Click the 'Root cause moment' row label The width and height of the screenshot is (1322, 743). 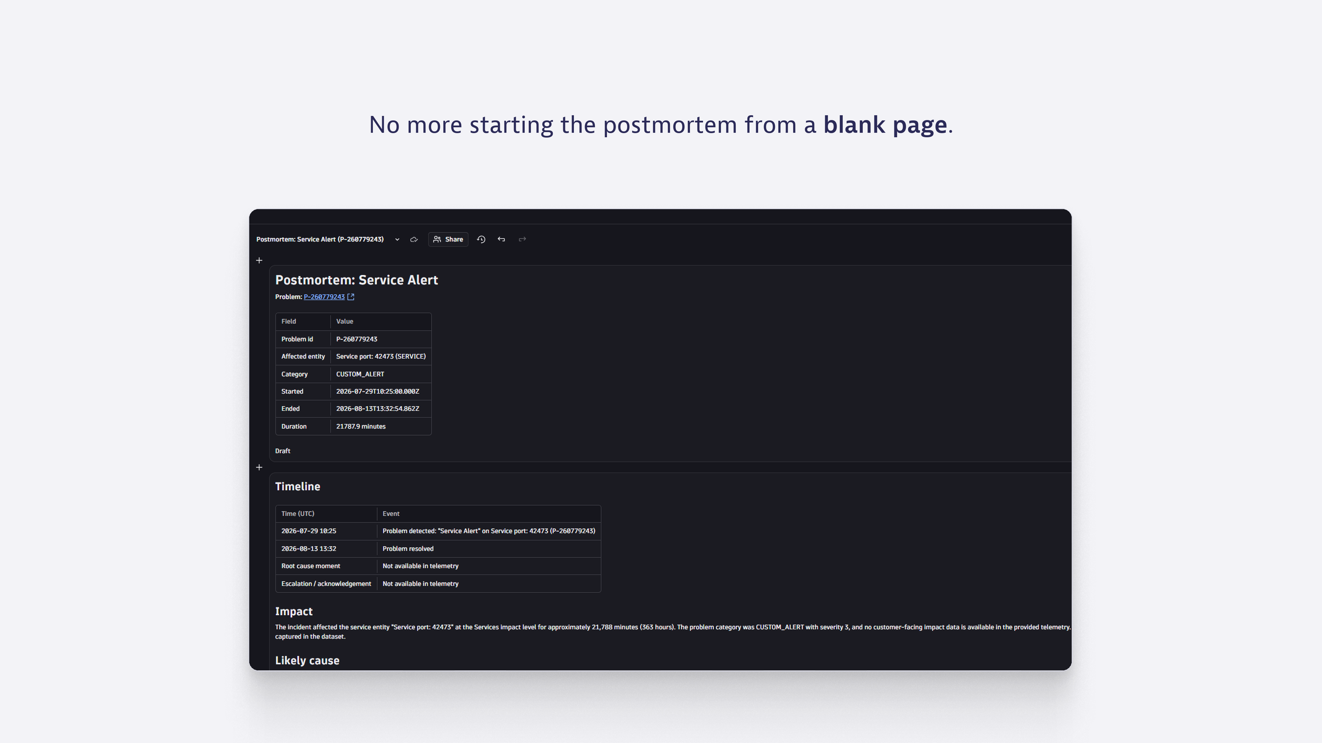311,566
